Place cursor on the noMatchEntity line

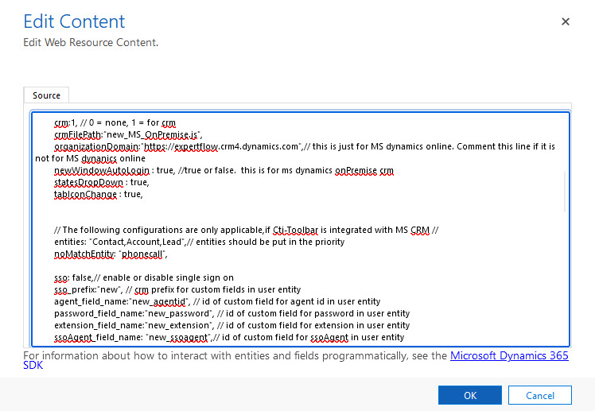[x=111, y=254]
